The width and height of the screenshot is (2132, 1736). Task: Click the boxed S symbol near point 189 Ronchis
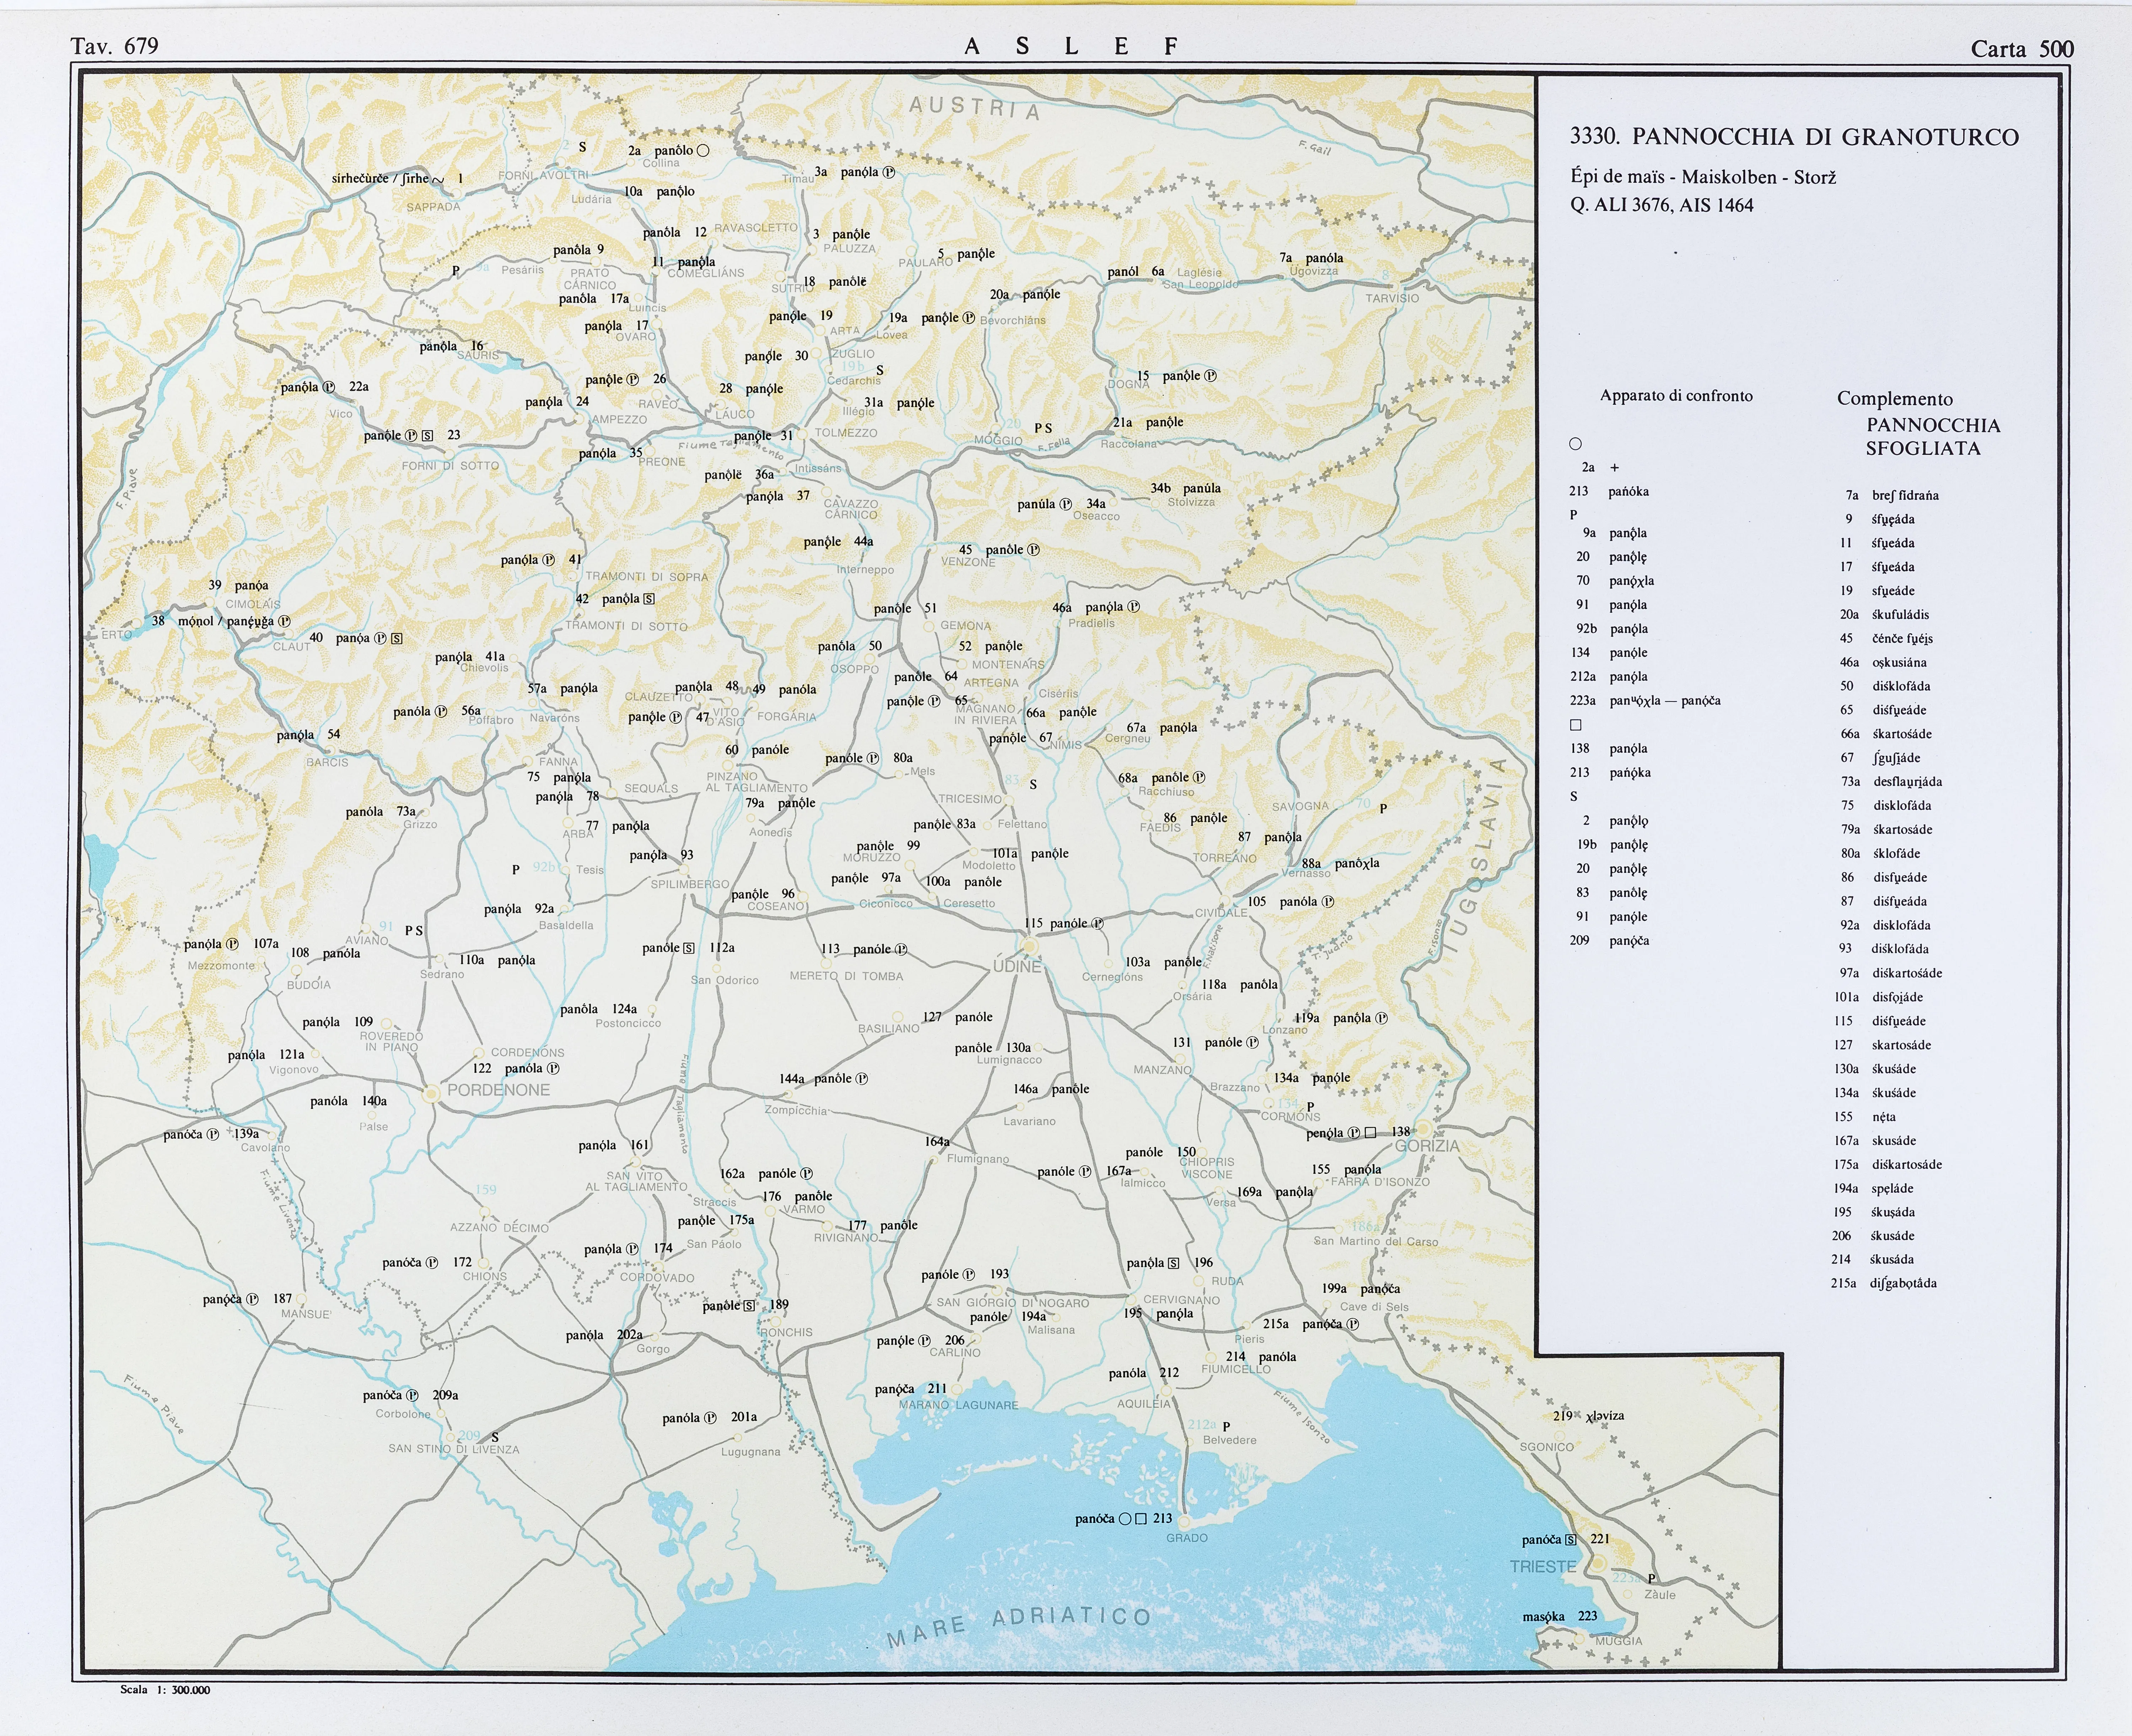pyautogui.click(x=749, y=1306)
